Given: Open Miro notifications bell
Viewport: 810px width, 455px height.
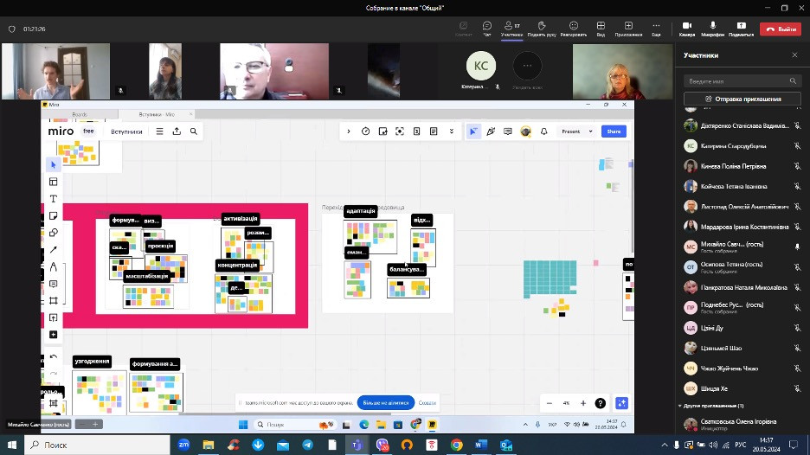Looking at the screenshot, I should coord(543,131).
